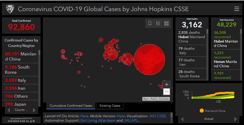Switch to Existing Cases tab

pos(110,106)
